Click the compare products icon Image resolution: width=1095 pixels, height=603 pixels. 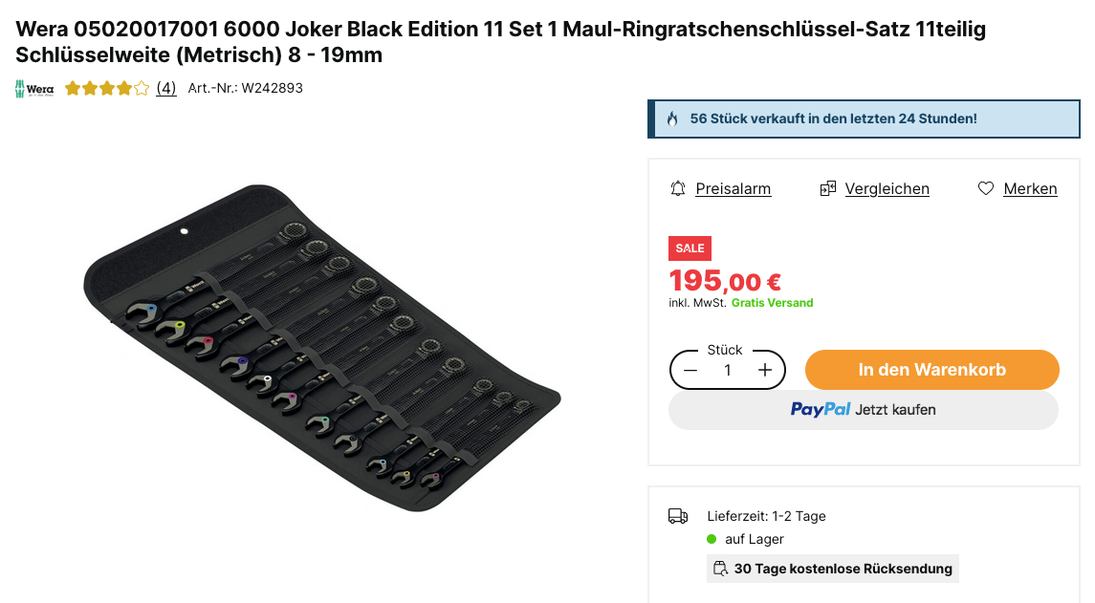click(828, 188)
